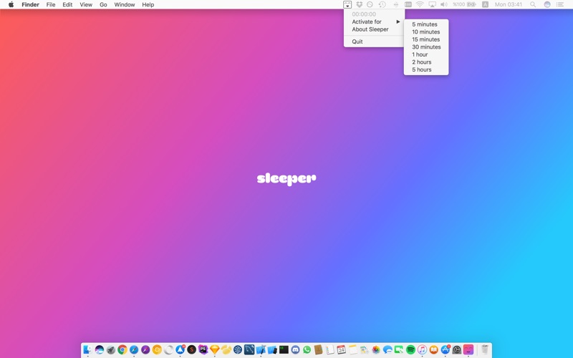Open Xcode in the Dock
Image resolution: width=573 pixels, height=358 pixels.
pos(261,349)
